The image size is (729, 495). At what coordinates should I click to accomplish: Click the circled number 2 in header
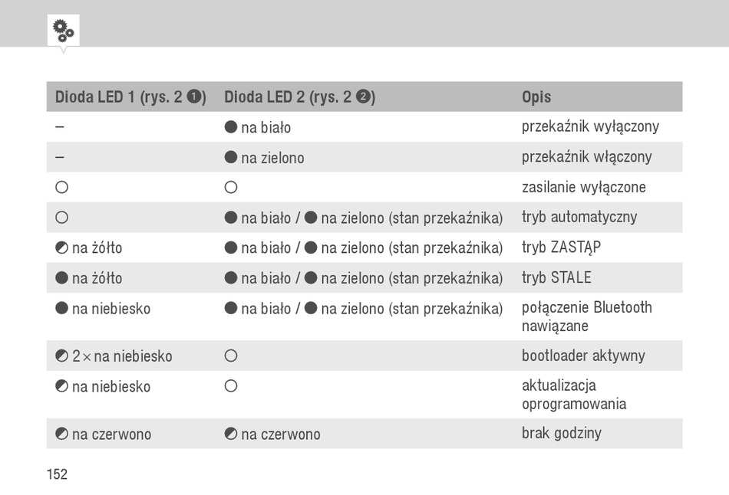pos(363,97)
